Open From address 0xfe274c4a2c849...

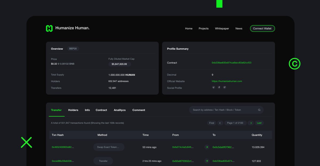point(183,147)
